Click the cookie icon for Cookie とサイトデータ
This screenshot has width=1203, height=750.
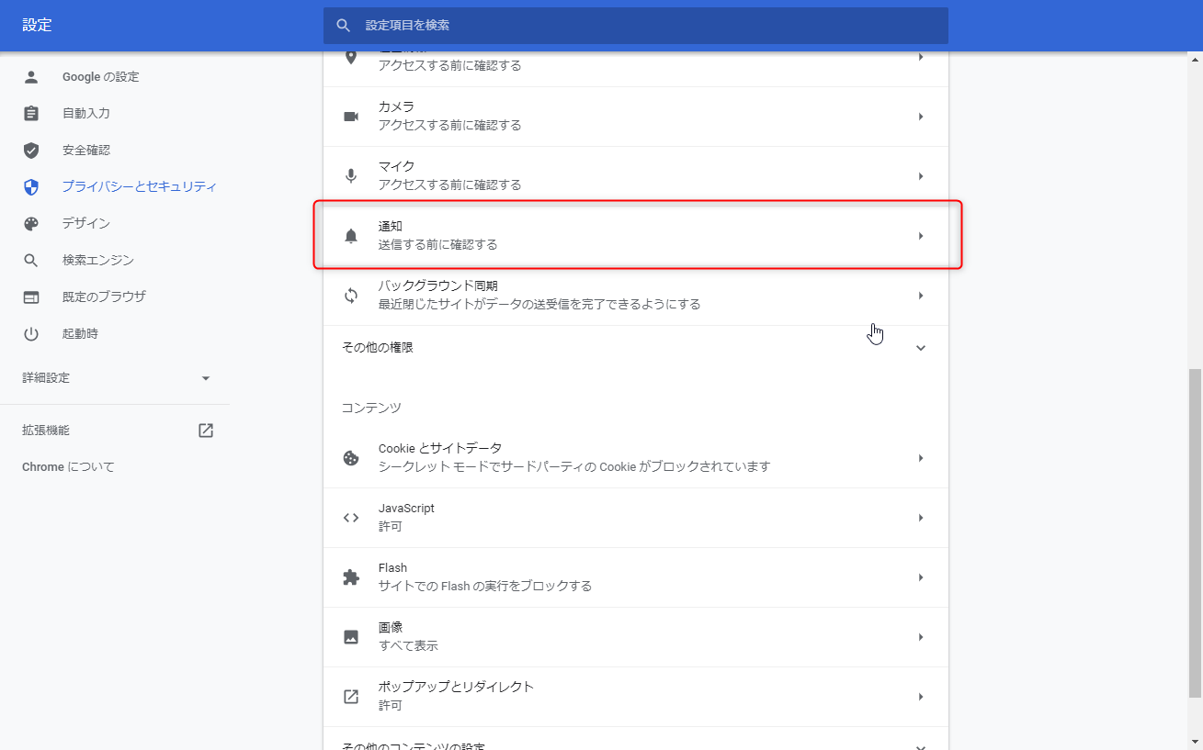pos(351,458)
